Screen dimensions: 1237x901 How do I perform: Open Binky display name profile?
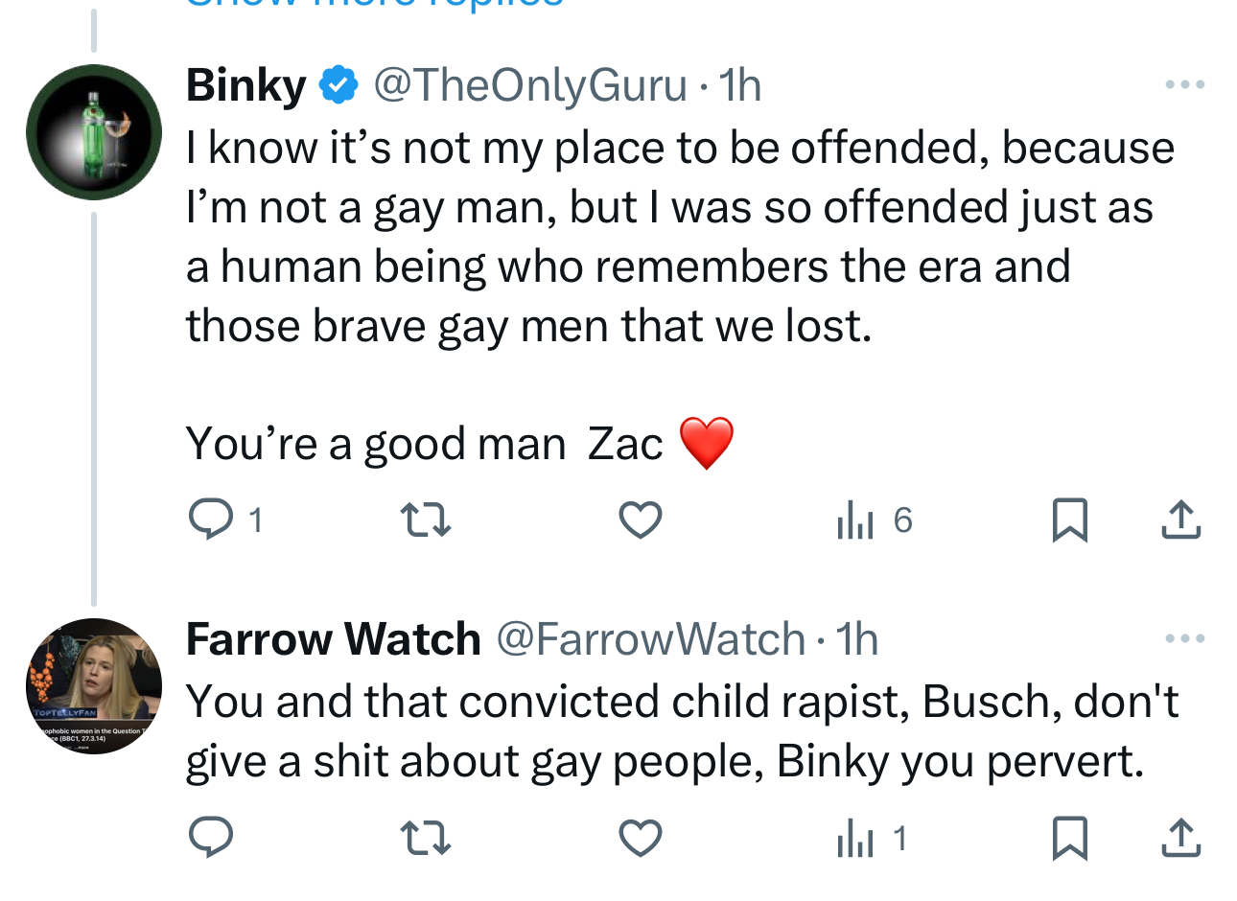[x=245, y=85]
